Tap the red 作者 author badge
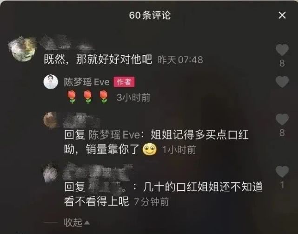Image resolution: width=298 pixels, height=234 pixels. coord(124,82)
